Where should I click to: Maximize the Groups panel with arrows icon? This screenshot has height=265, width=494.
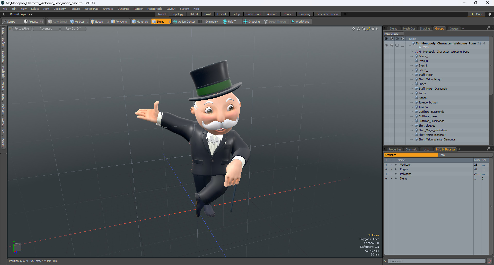[x=488, y=28]
